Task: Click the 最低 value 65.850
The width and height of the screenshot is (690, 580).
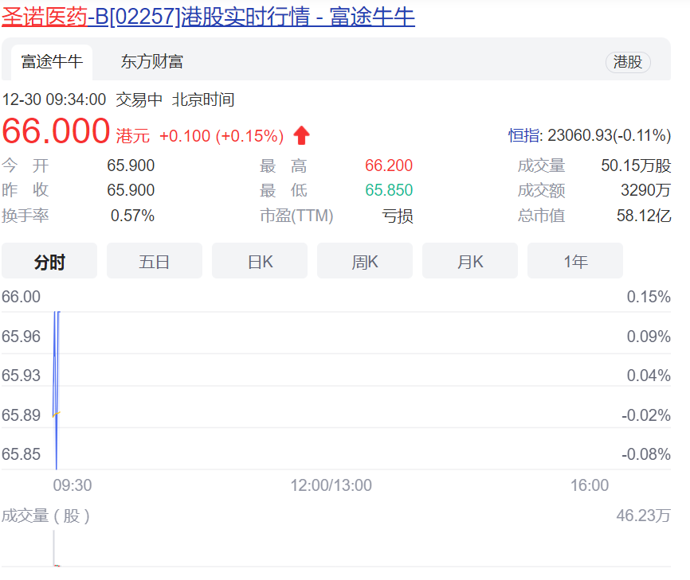Action: point(389,190)
